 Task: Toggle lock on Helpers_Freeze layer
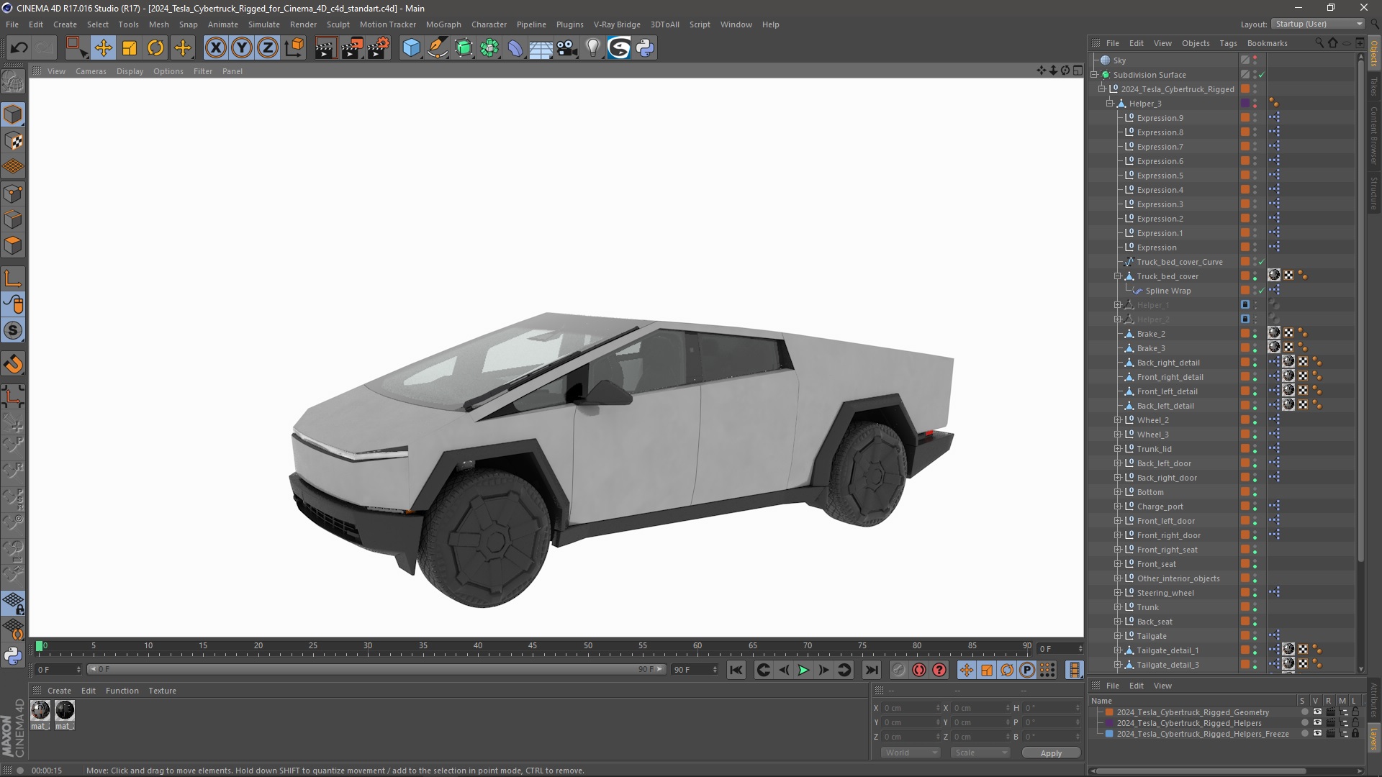tap(1355, 734)
